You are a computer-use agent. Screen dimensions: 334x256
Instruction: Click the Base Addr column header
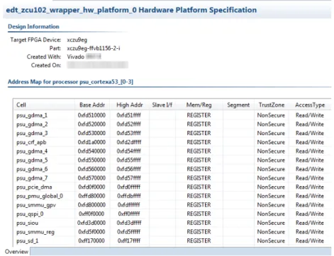pos(92,105)
